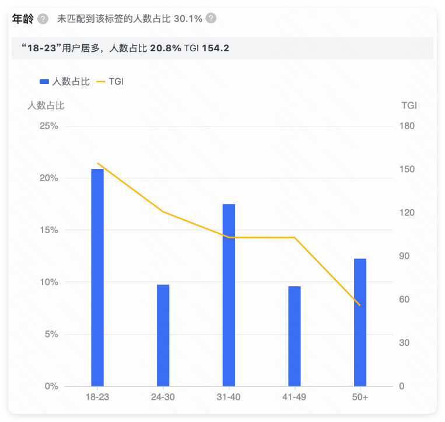This screenshot has height=422, width=445.
Task: Click the TGI line point above 18-23
Action: point(97,163)
